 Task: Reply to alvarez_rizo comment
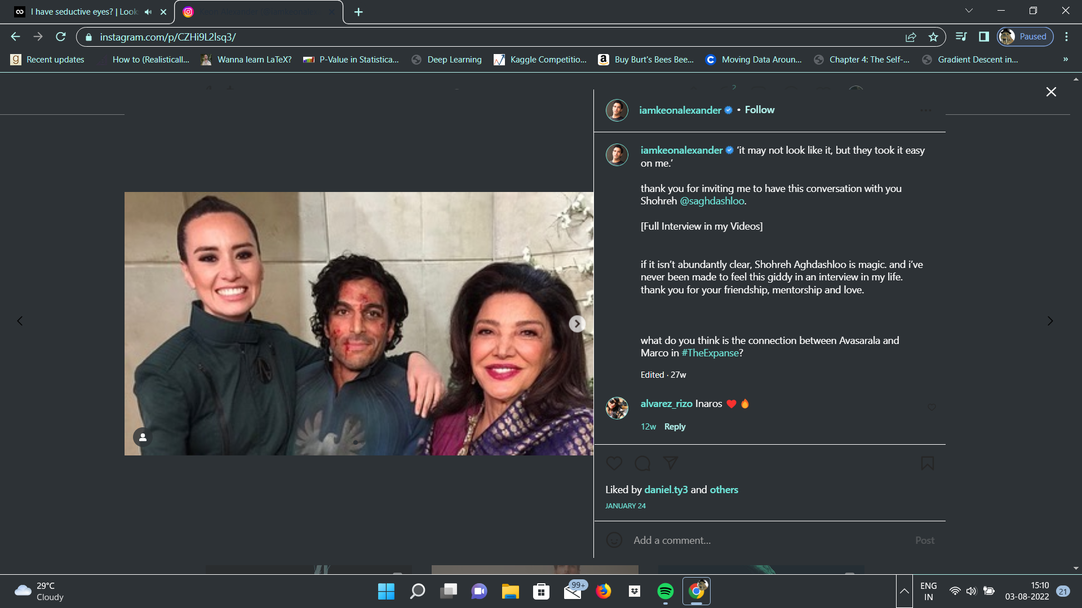[675, 427]
